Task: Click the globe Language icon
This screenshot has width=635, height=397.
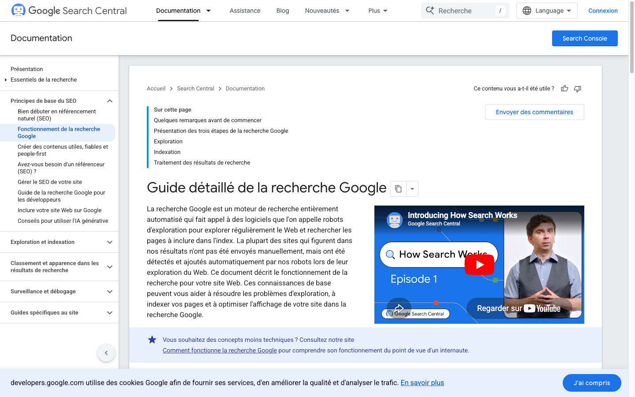Action: (527, 11)
